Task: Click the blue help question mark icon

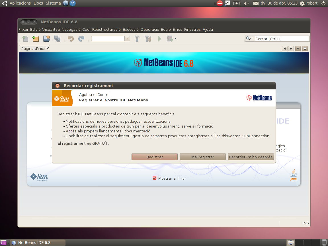Action: click(73, 3)
